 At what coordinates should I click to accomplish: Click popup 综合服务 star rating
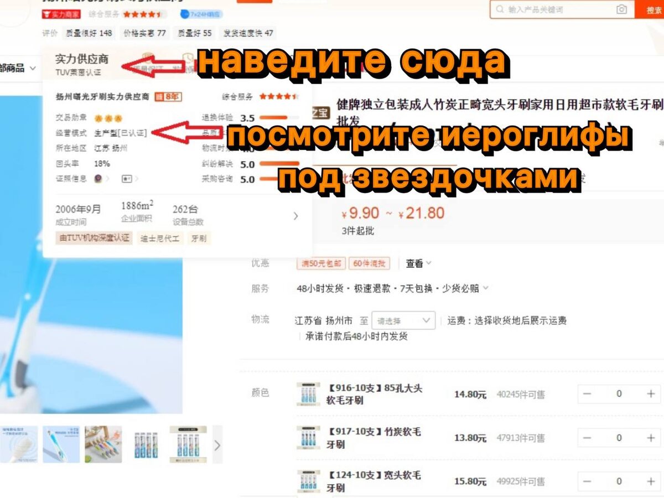click(x=279, y=96)
